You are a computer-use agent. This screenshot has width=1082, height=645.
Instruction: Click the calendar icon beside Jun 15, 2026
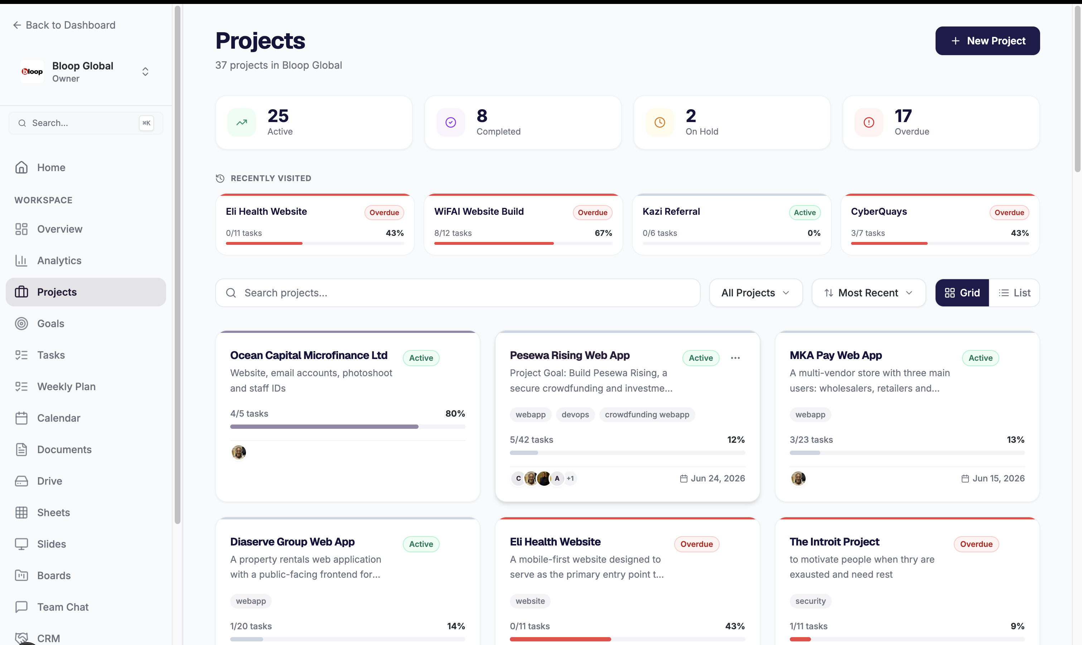tap(965, 479)
